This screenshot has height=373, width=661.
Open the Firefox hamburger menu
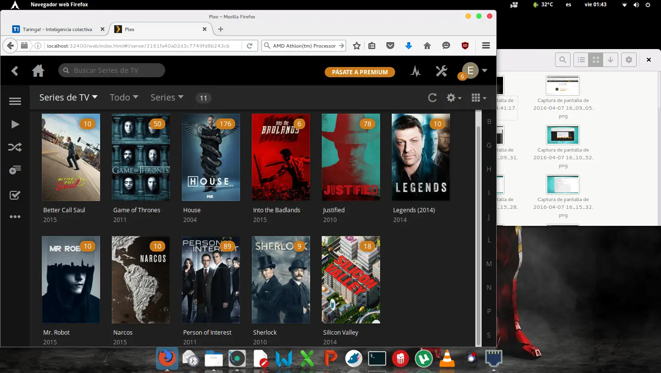point(486,46)
